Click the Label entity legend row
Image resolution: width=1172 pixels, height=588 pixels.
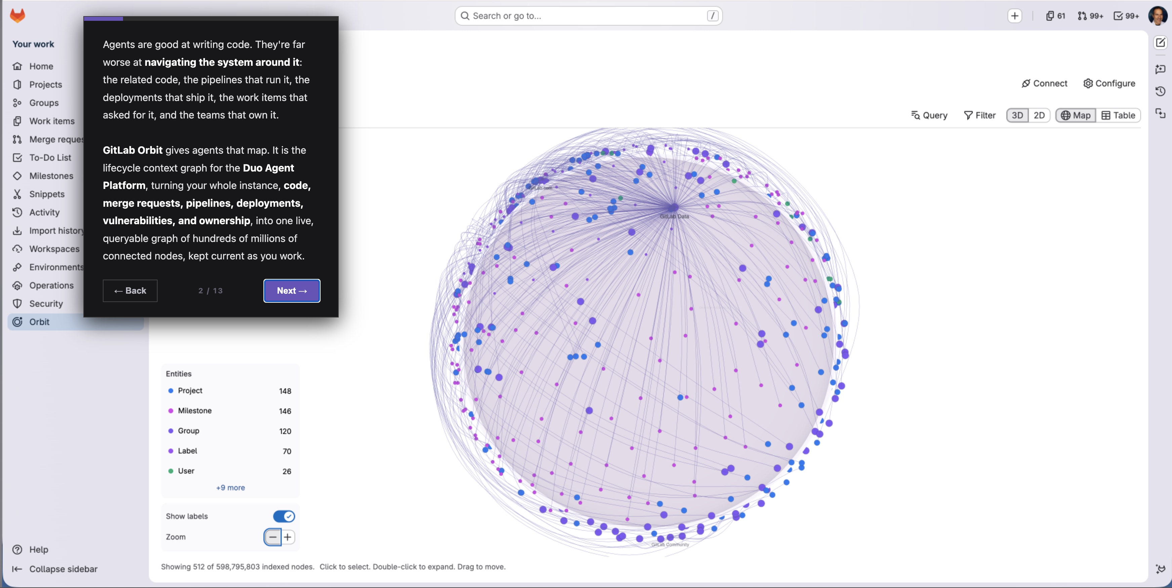[230, 451]
